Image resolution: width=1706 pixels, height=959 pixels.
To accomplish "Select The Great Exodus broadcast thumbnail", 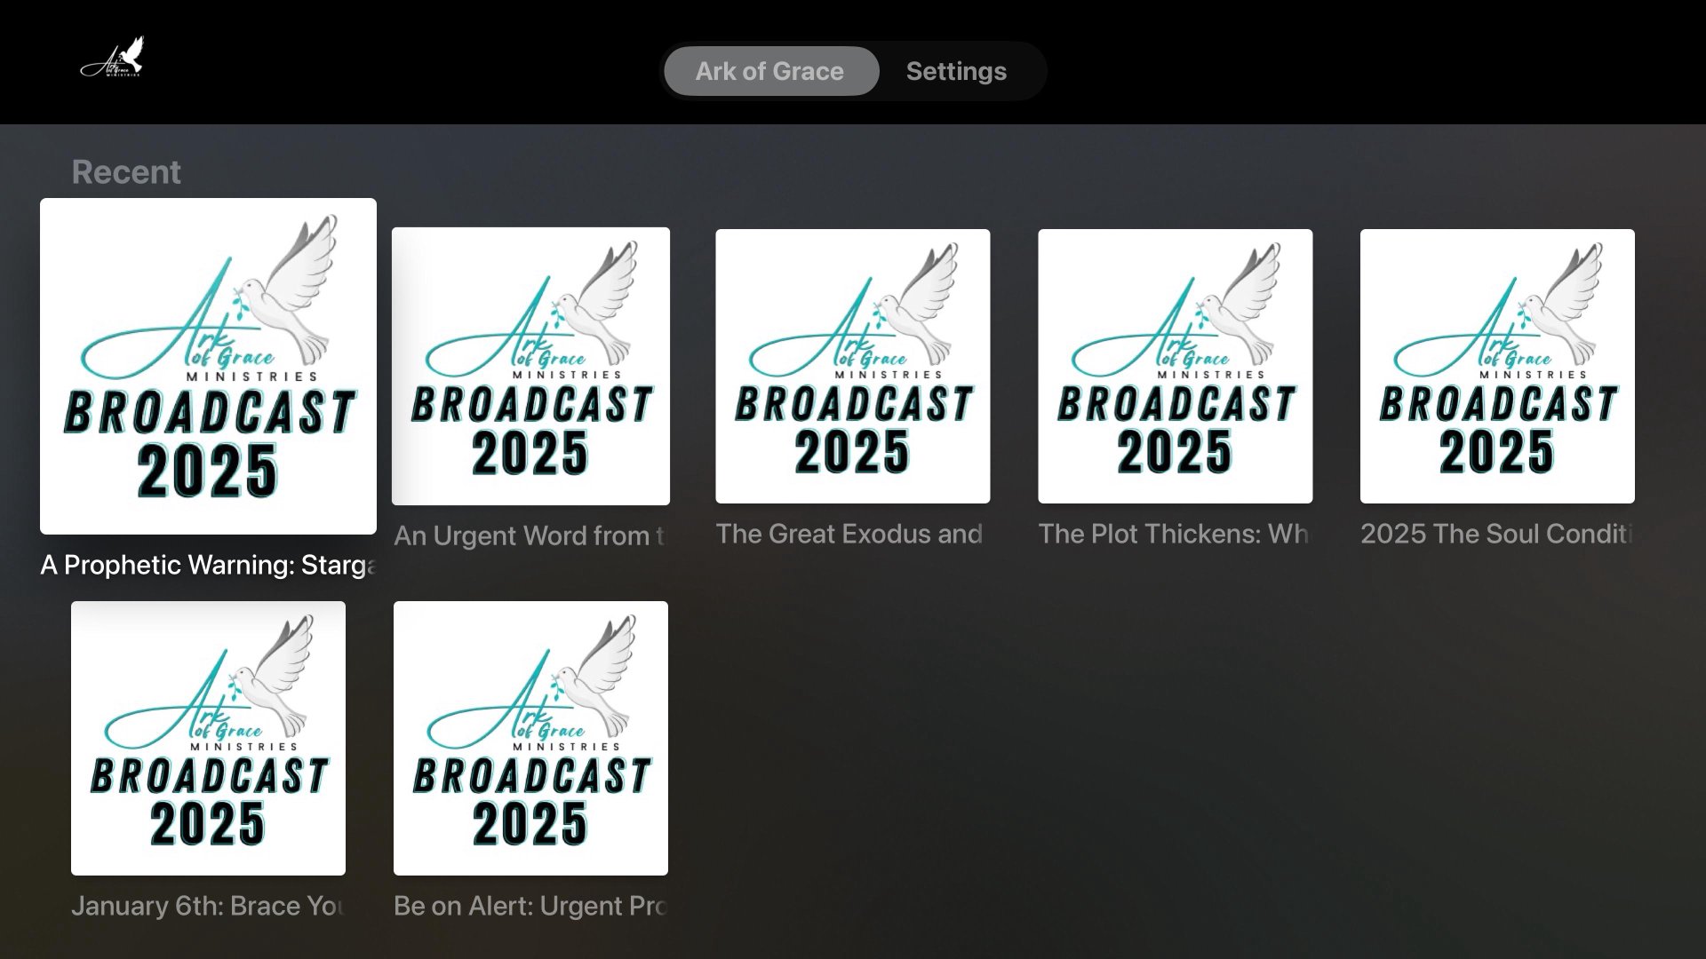I will click(x=852, y=366).
